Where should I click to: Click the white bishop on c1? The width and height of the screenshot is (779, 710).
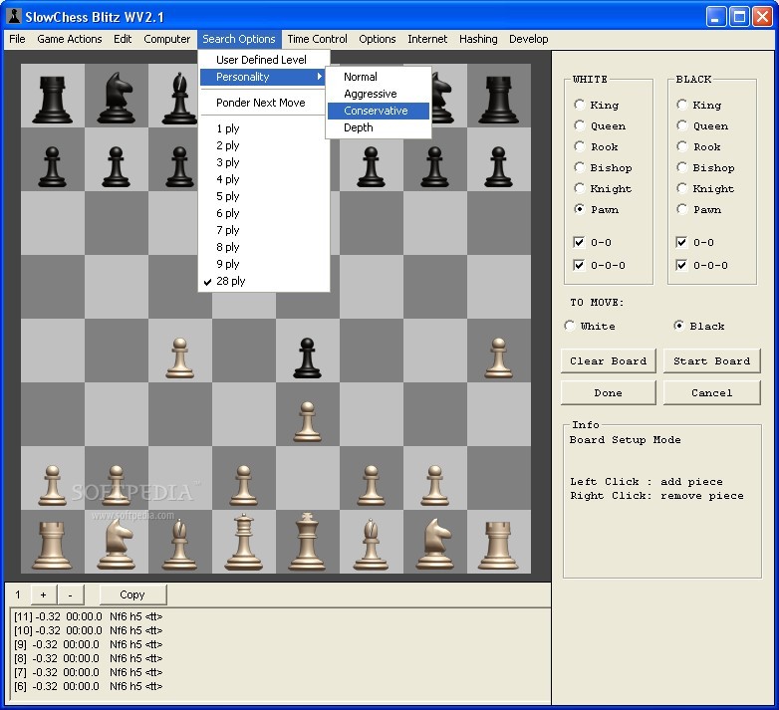click(x=180, y=543)
